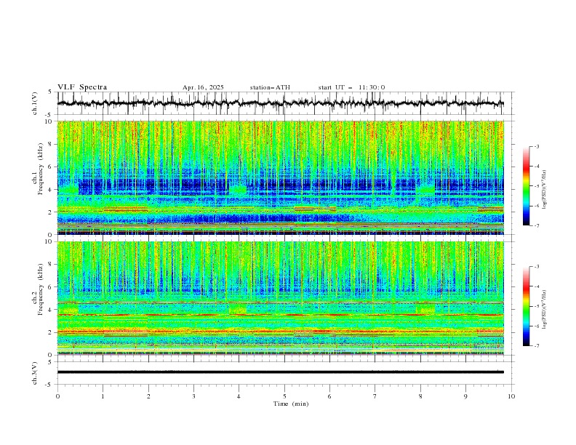576x445 pixels.
Task: Click the "Time (min)" axis title
Action: [291, 404]
